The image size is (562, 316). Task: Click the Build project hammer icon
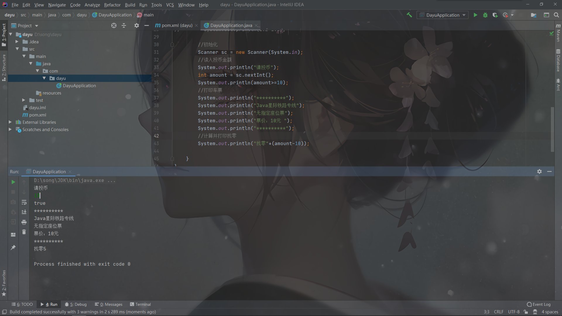tap(409, 15)
